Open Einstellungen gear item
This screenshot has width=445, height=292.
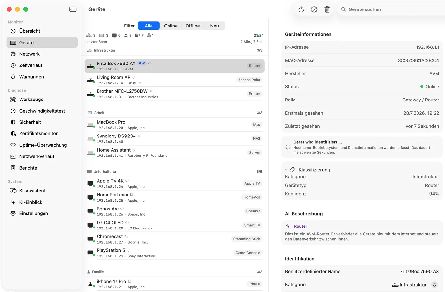(42, 213)
